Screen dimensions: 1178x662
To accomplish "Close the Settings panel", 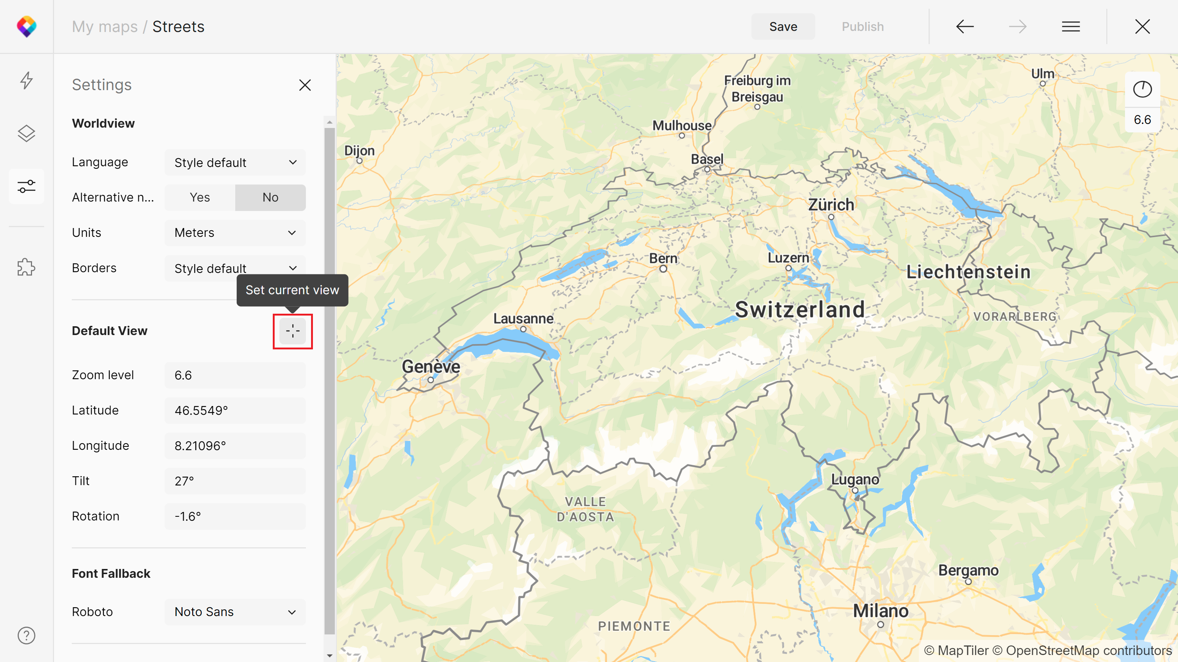I will pyautogui.click(x=305, y=85).
